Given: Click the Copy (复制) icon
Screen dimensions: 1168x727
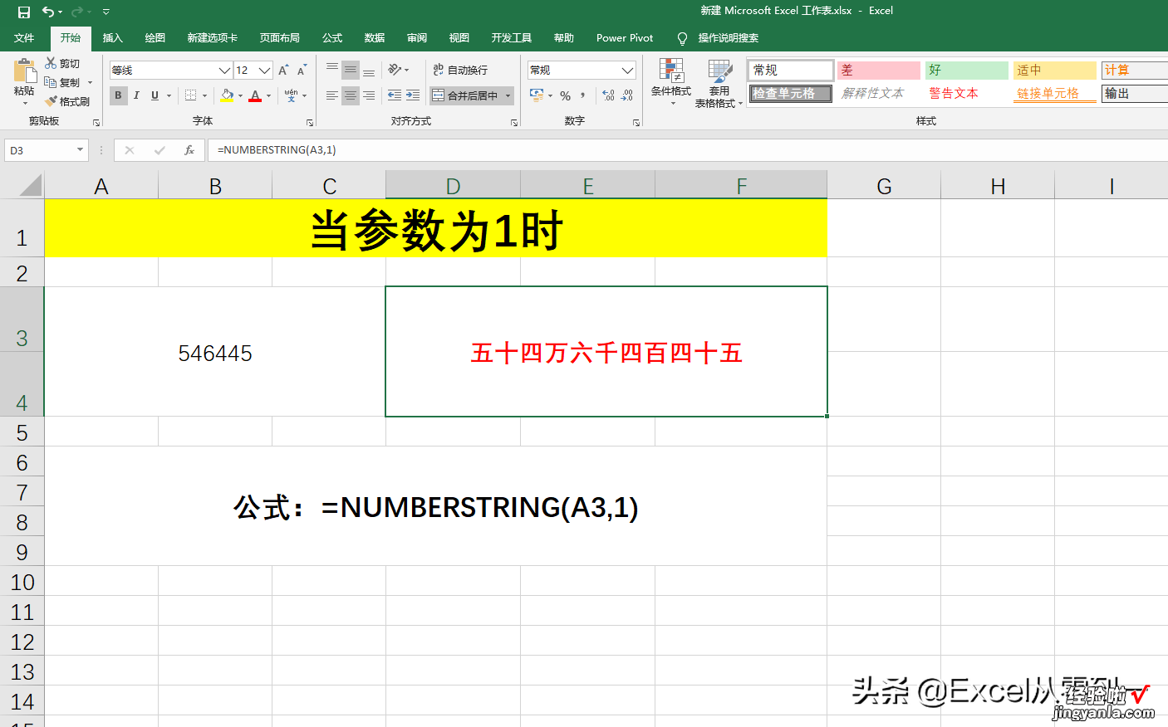Looking at the screenshot, I should click(x=51, y=82).
